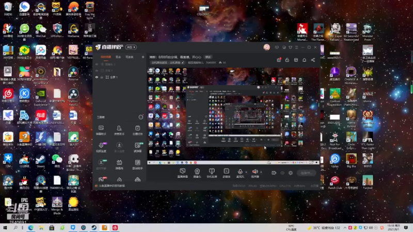This screenshot has height=232, width=413.
Task: Select the WeChat desktop icon
Action: 41,30
